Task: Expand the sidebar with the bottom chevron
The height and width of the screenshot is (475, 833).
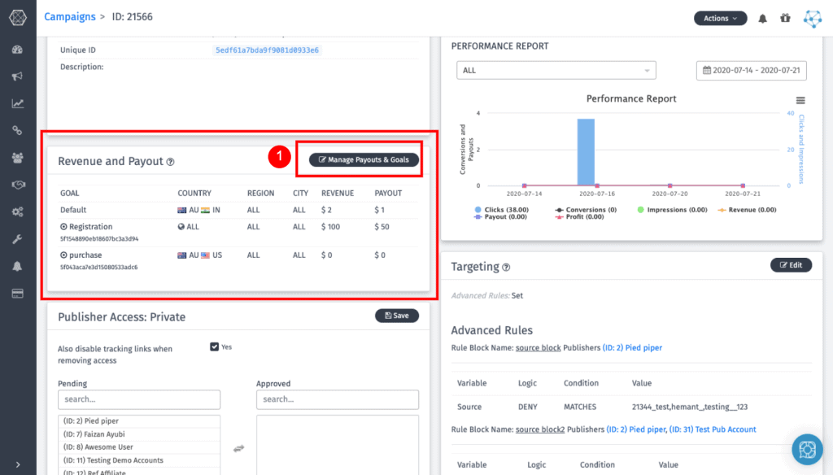Action: coord(17,464)
